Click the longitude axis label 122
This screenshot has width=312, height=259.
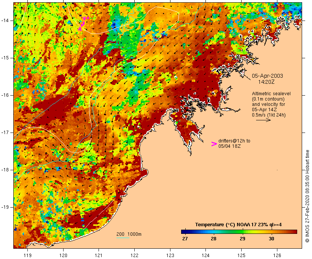click(x=135, y=256)
